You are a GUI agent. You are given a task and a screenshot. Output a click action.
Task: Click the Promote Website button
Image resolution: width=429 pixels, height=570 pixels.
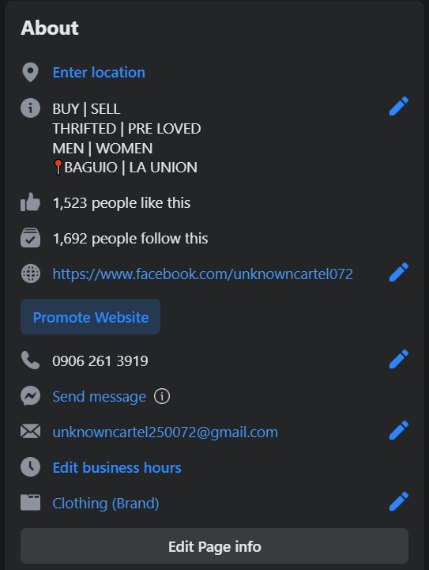(90, 317)
